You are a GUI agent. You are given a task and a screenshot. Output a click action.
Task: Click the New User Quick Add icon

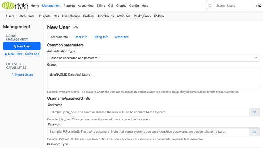[x=6, y=54]
